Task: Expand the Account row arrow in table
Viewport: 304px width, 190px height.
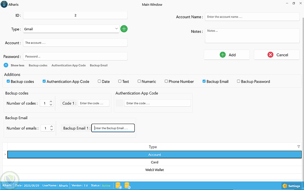Action: click(5, 154)
